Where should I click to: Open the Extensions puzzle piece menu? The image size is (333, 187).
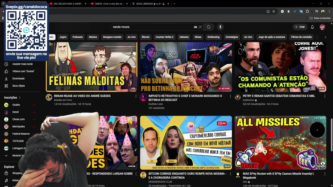[307, 11]
